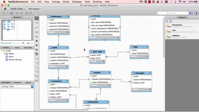Close the EER Diagram tab

pos(41,9)
